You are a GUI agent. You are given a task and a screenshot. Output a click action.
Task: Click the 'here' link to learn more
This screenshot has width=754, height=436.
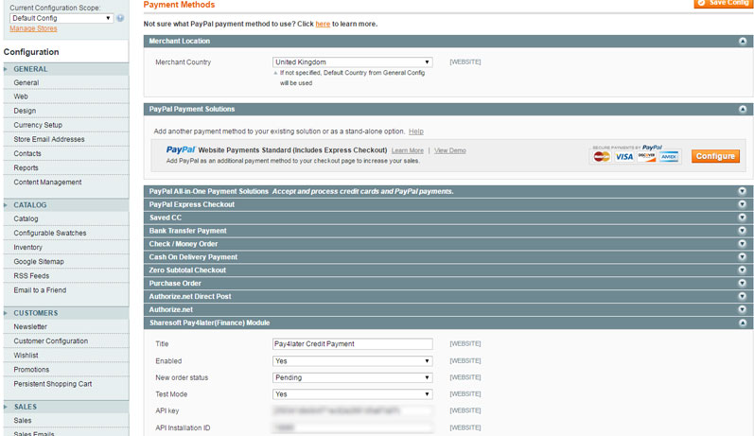323,24
